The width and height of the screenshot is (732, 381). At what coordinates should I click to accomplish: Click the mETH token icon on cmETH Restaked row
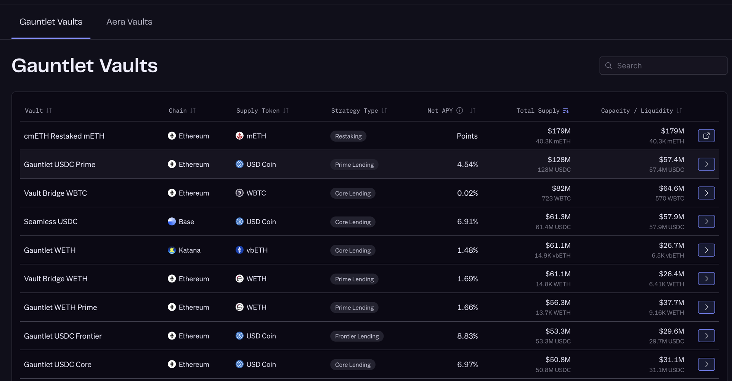pyautogui.click(x=239, y=136)
